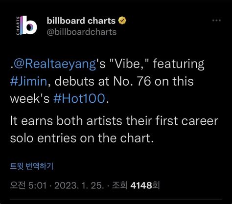
Task: Click the 'debuts at No. 76' text
Action: click(x=103, y=81)
